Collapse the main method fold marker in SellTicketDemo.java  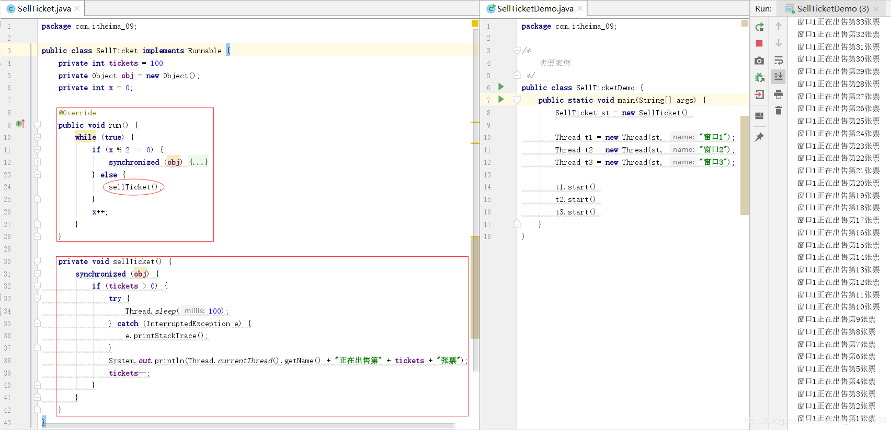(517, 100)
